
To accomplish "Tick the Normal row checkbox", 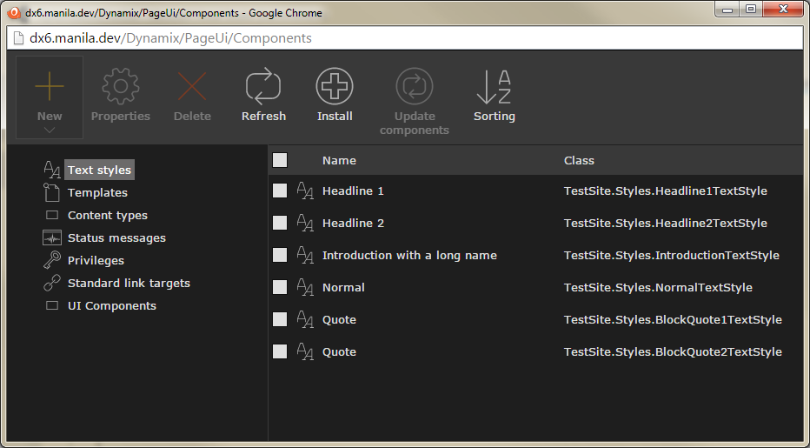I will coord(280,287).
